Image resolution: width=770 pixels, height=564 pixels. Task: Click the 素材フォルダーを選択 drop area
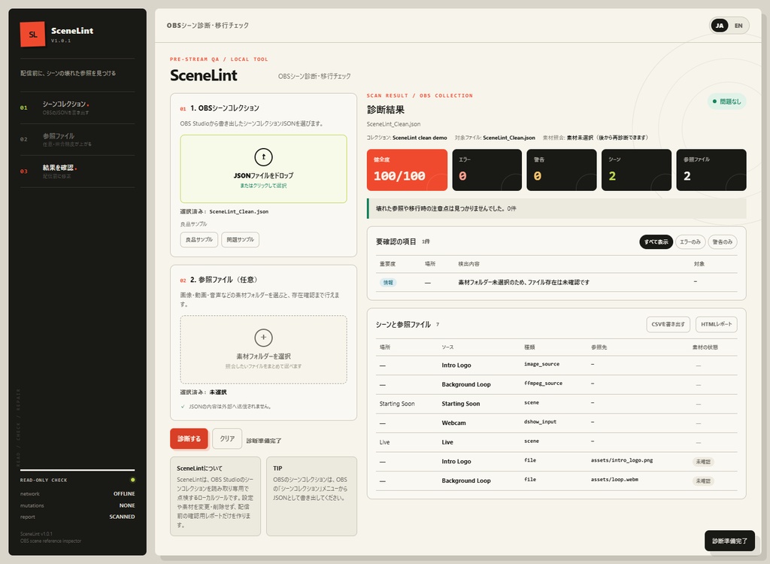263,350
